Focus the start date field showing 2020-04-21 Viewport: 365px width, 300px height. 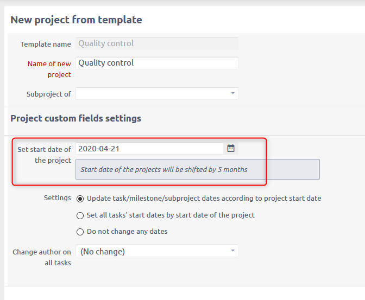[149, 148]
